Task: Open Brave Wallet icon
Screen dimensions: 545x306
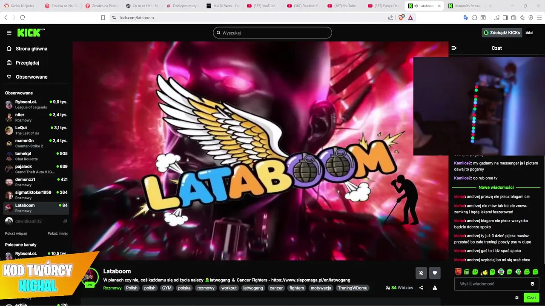Action: [514, 17]
